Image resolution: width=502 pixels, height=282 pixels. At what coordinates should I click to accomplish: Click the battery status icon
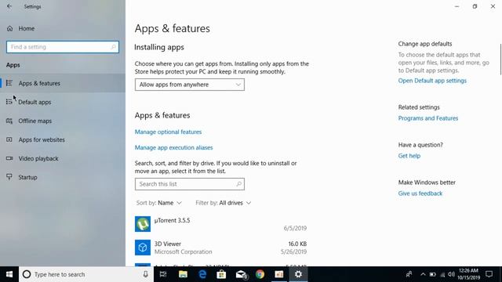[432, 274]
